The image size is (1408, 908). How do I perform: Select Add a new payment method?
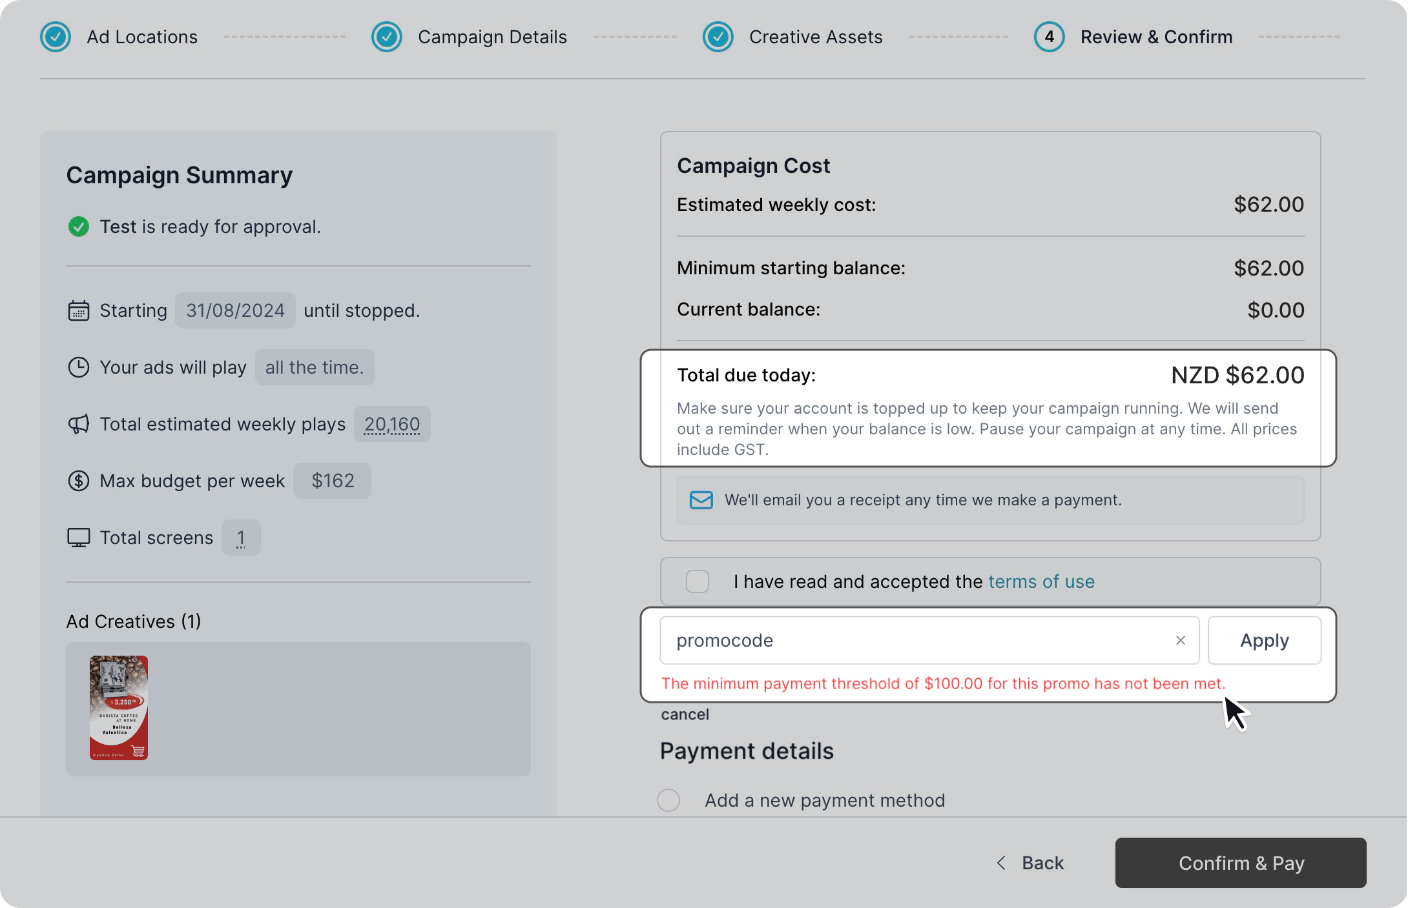668,800
